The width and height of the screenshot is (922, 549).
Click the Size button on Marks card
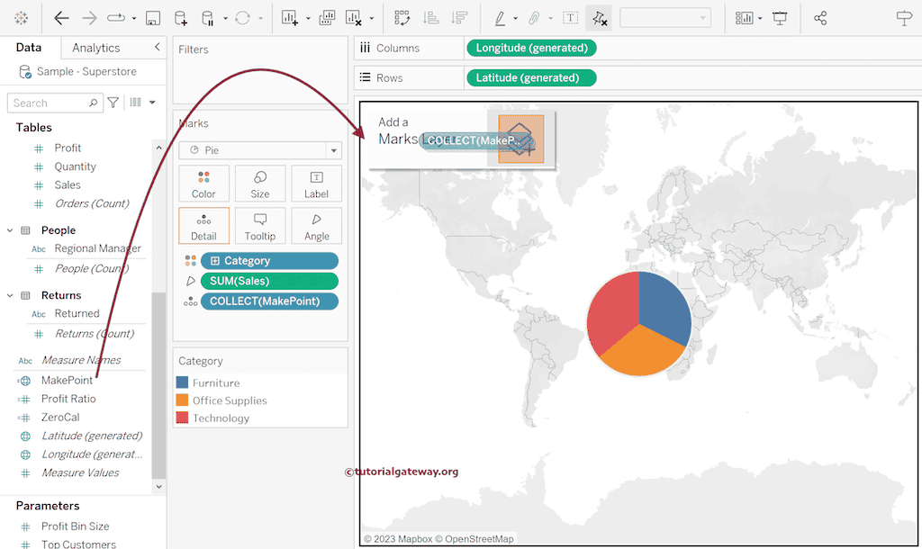(x=259, y=184)
